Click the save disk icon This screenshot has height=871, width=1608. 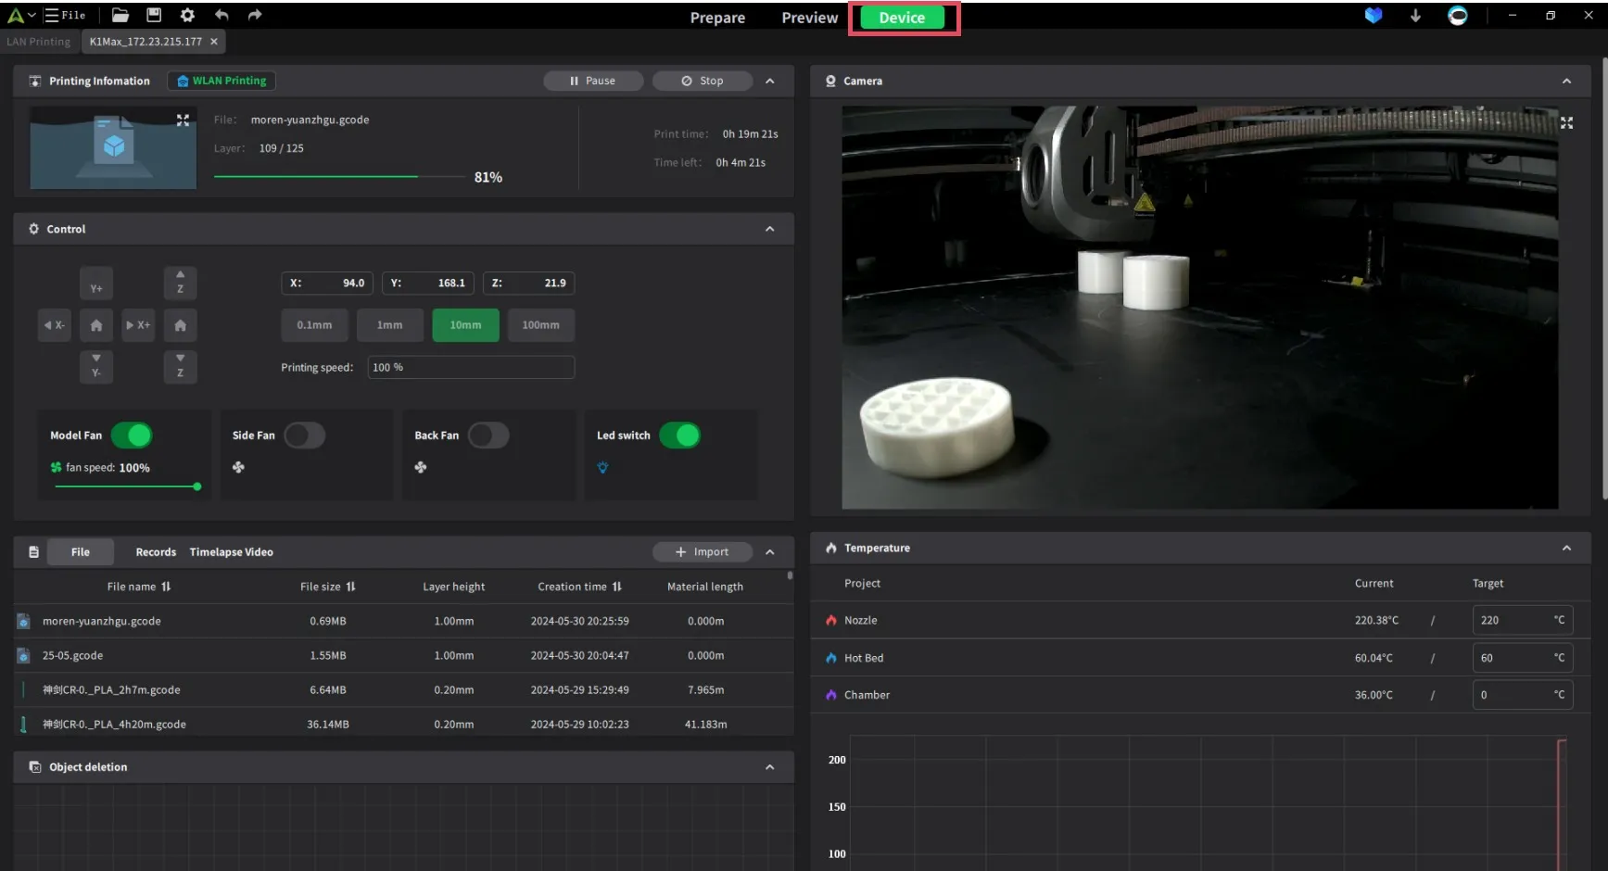[x=154, y=15]
